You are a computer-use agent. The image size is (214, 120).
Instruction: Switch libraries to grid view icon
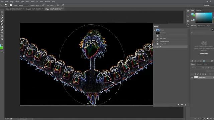(x=213, y=30)
